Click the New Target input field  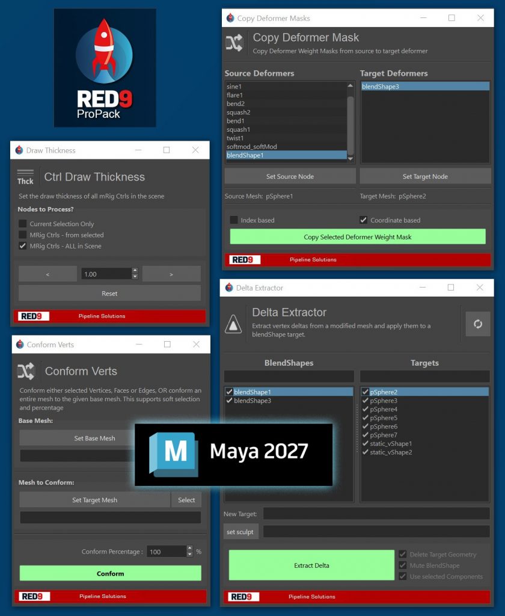coord(376,514)
